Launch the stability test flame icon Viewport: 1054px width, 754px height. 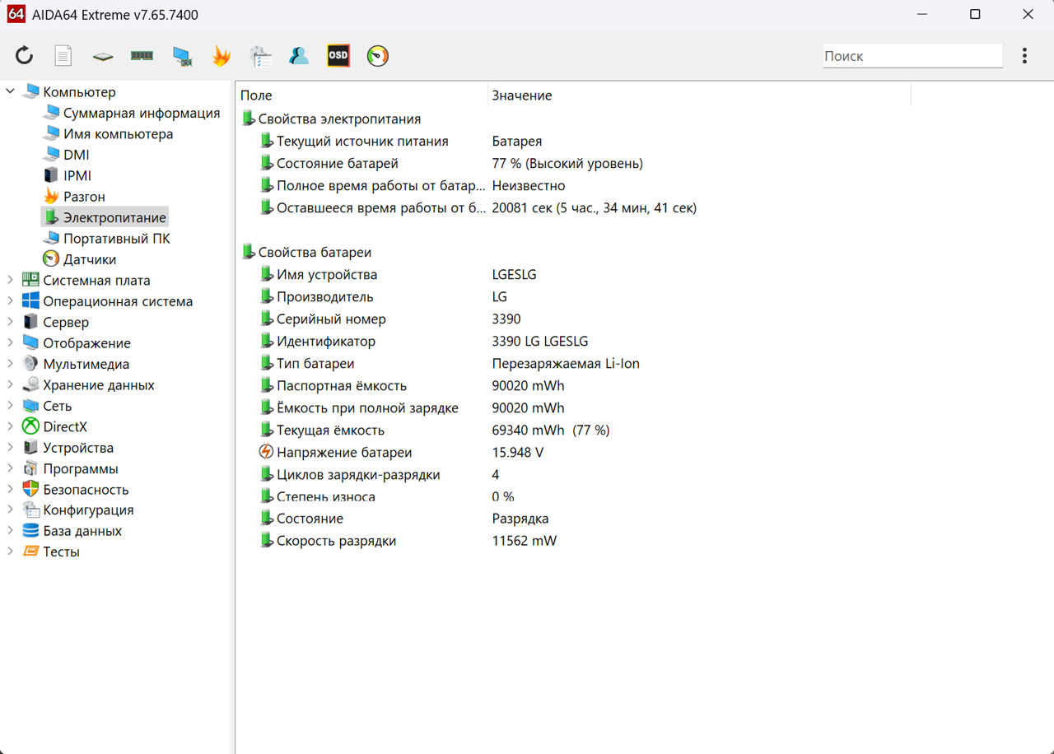(x=221, y=56)
